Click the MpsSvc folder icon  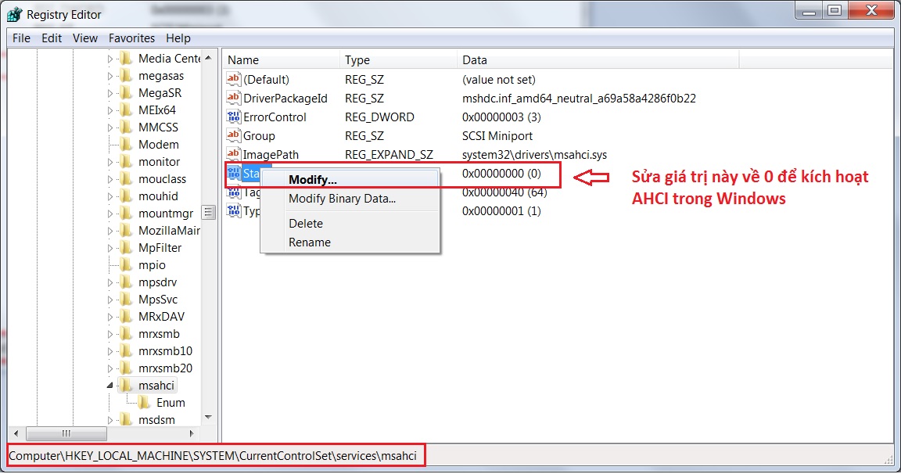click(x=126, y=300)
